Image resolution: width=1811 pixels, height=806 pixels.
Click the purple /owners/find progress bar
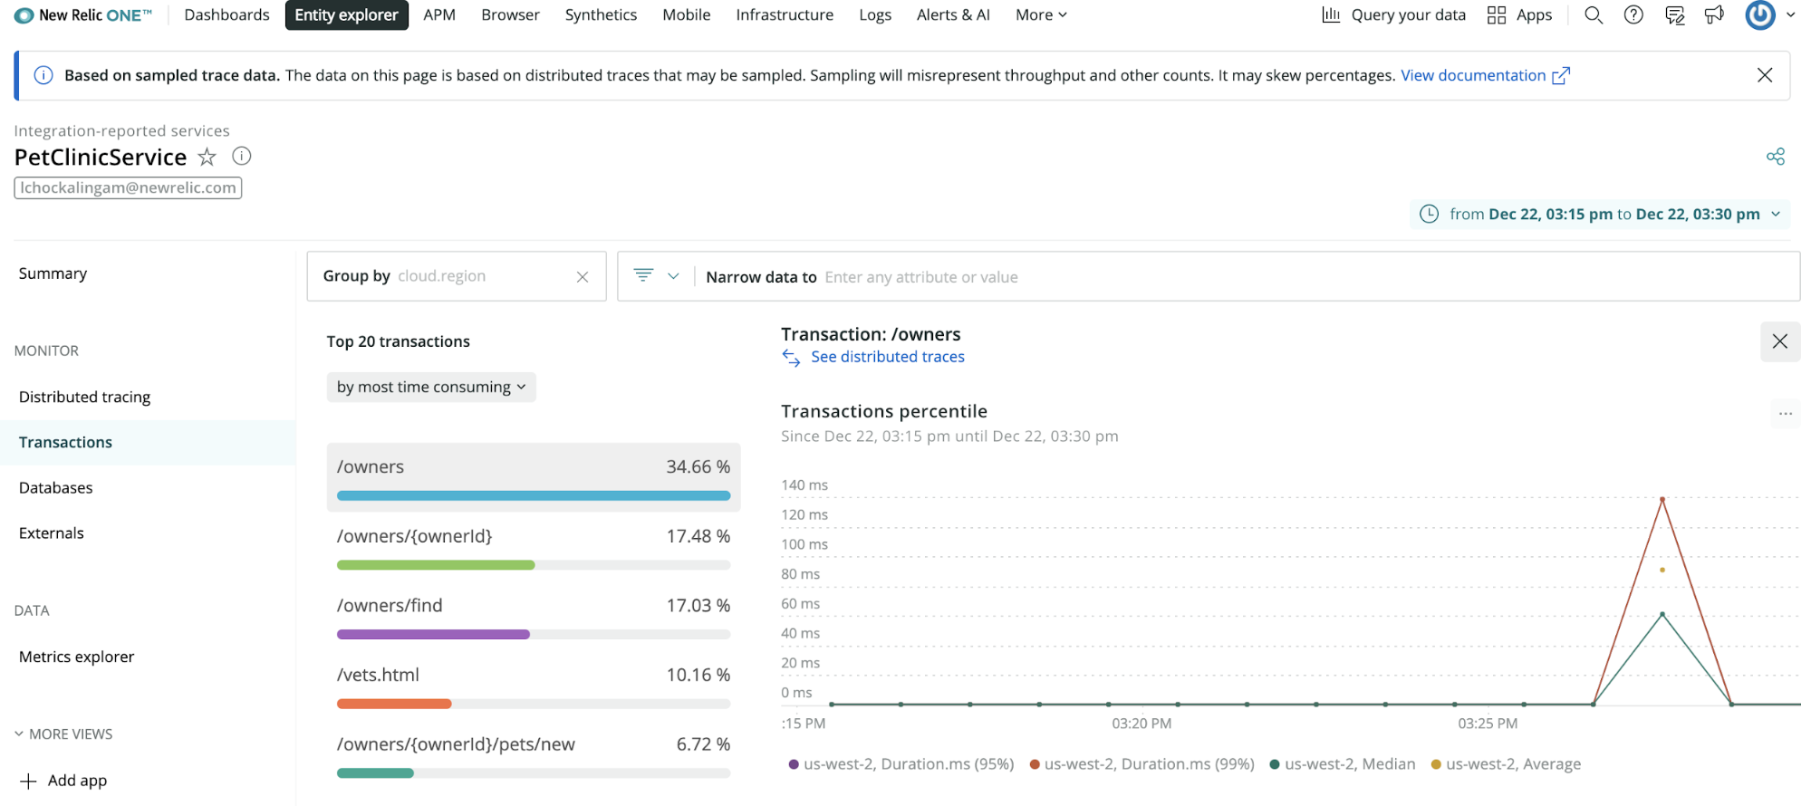point(433,634)
